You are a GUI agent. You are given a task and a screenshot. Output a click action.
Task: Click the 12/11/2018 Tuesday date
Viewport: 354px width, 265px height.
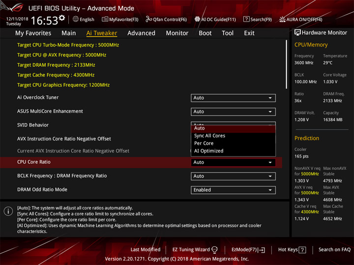17,21
